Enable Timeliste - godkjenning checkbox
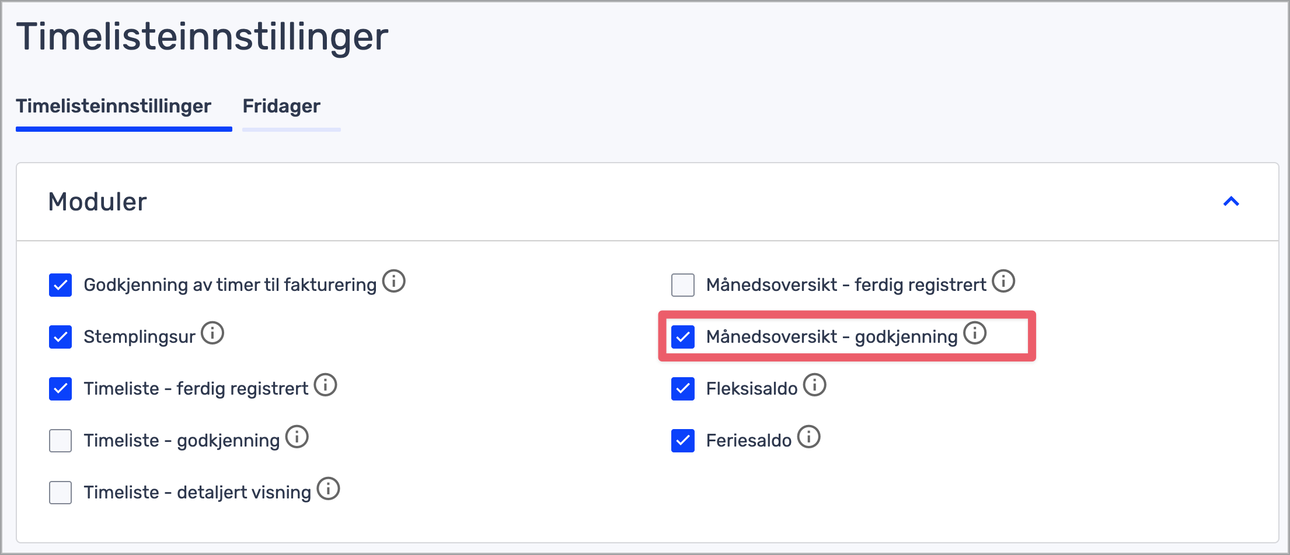Screen dimensions: 1290x555 click(61, 441)
